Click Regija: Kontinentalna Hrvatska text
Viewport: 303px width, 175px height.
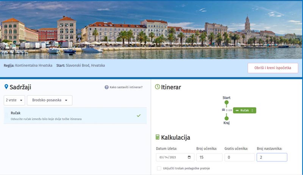28,65
